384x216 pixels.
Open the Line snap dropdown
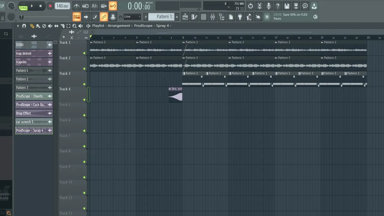132,17
